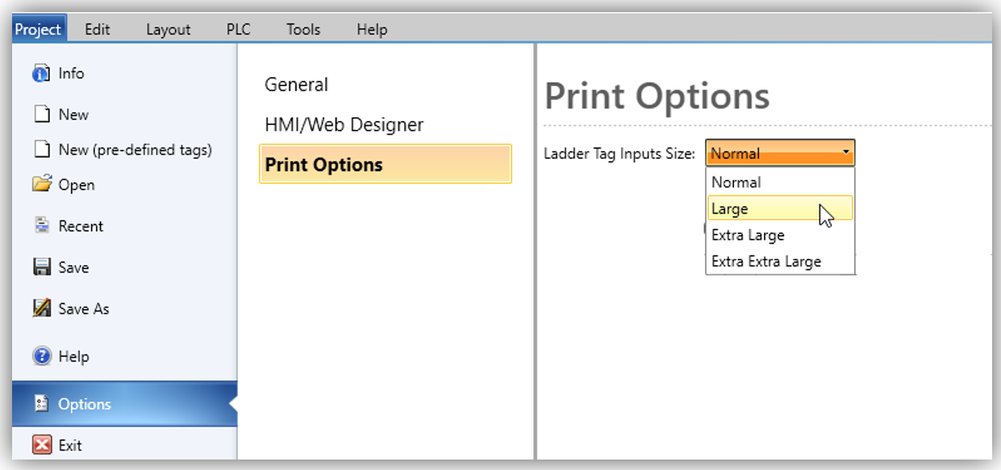This screenshot has width=1001, height=470.
Task: Click the Options checklist icon
Action: pos(42,404)
